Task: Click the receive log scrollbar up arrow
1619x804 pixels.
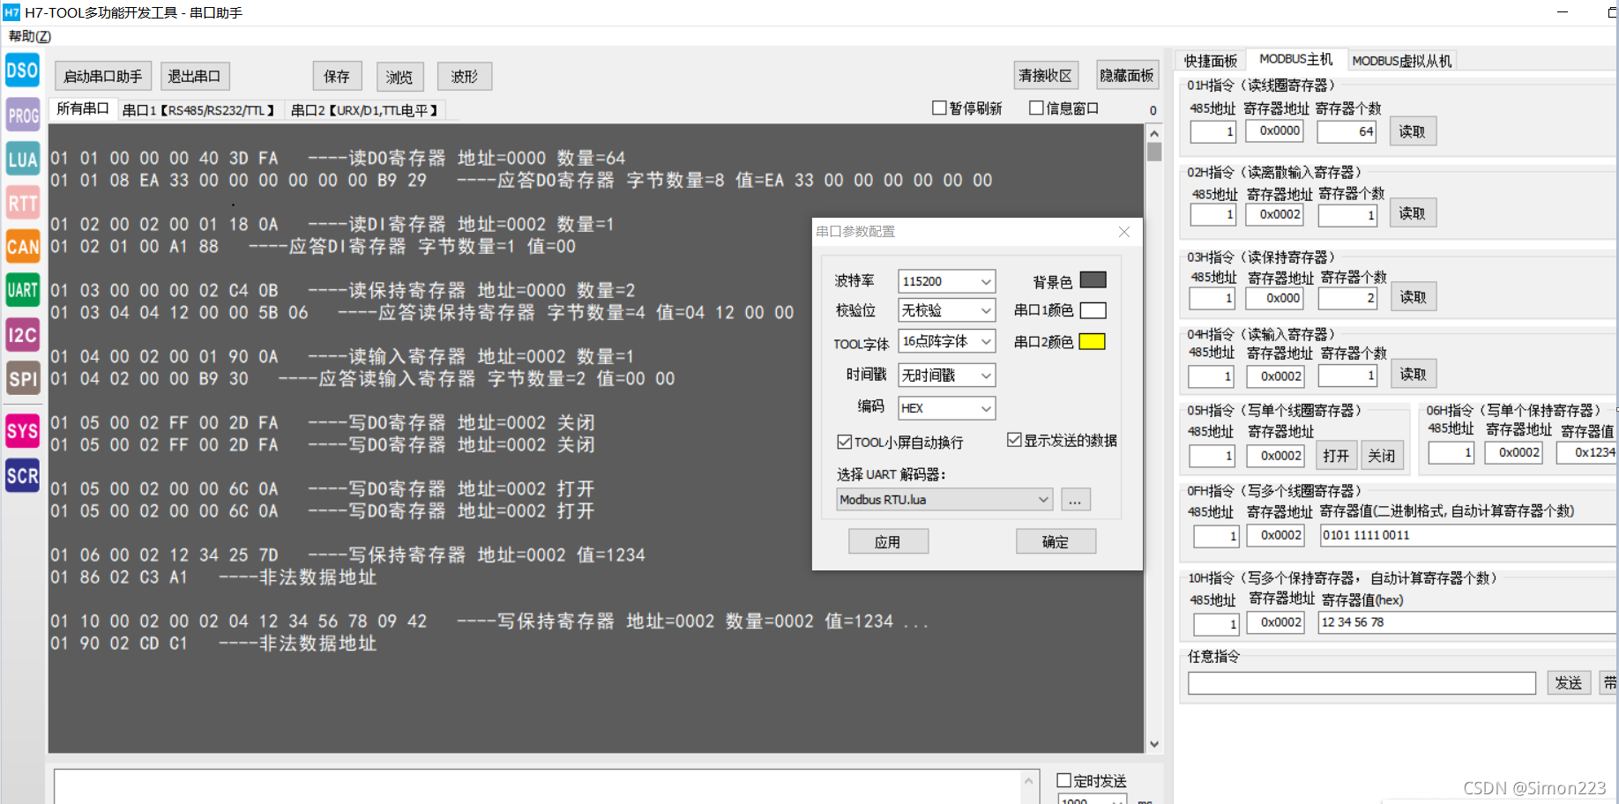Action: 1154,133
